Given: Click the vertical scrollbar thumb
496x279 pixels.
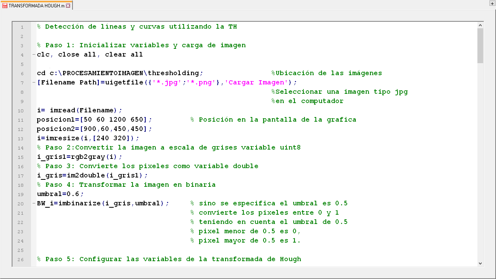Looking at the screenshot, I should pos(480,45).
